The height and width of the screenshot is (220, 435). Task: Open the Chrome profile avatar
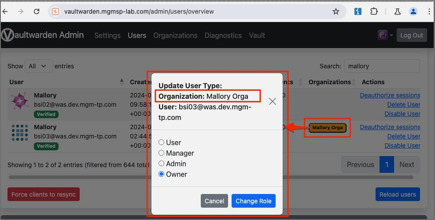(x=413, y=11)
